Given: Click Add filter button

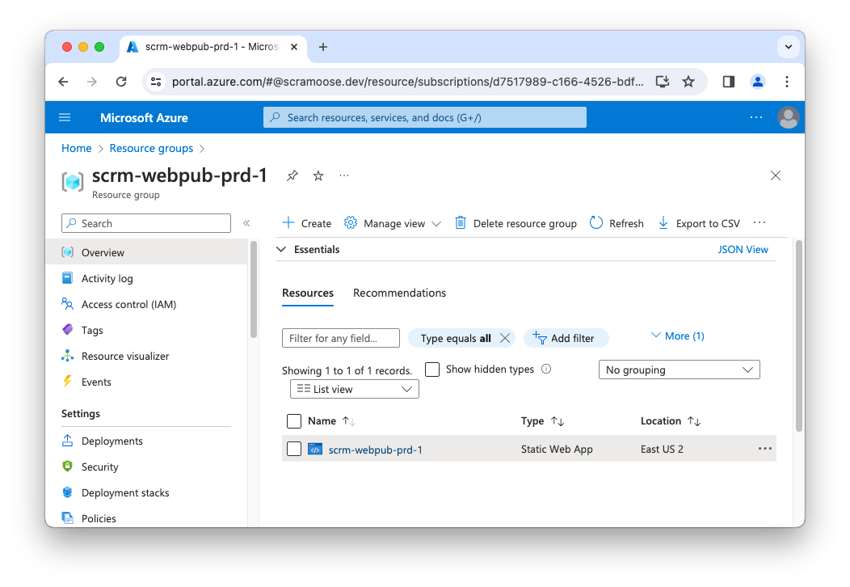Looking at the screenshot, I should 566,338.
